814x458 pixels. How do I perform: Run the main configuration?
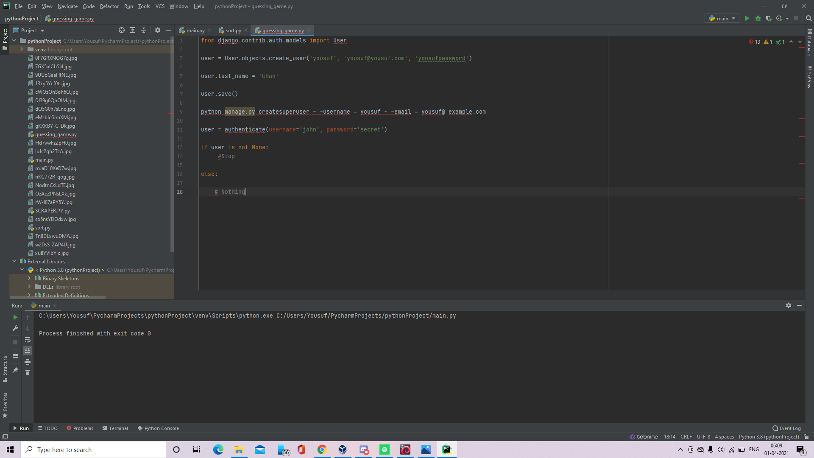[747, 18]
